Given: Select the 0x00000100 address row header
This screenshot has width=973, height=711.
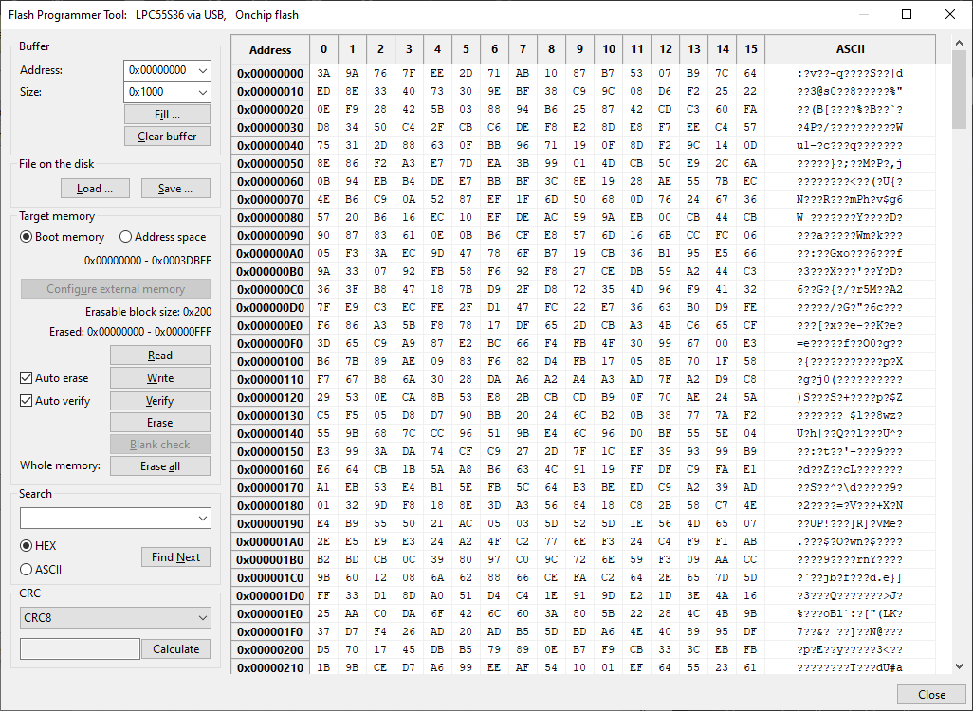Looking at the screenshot, I should pos(270,361).
